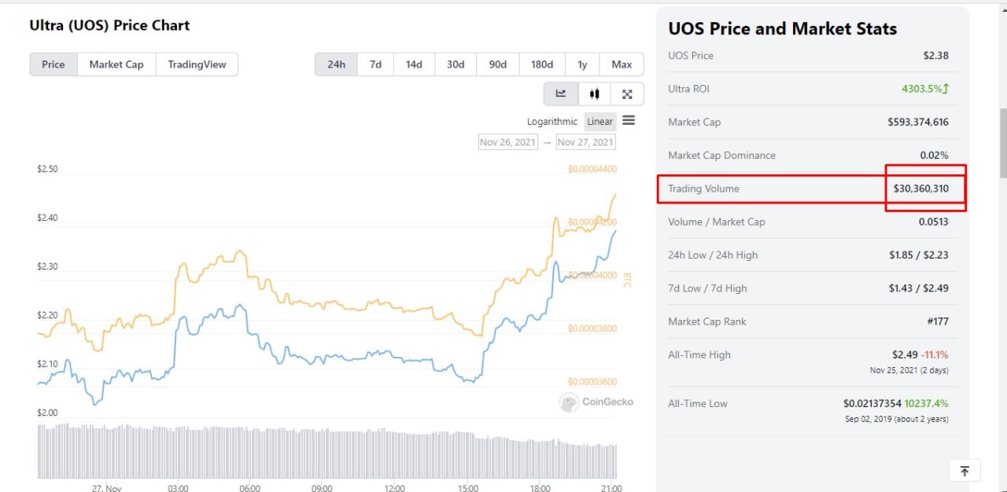Viewport: 1007px width, 492px height.
Task: Click the Market Cap $593,374,616 value
Action: [x=918, y=122]
